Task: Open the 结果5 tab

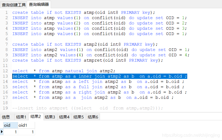Action: pyautogui.click(x=79, y=117)
